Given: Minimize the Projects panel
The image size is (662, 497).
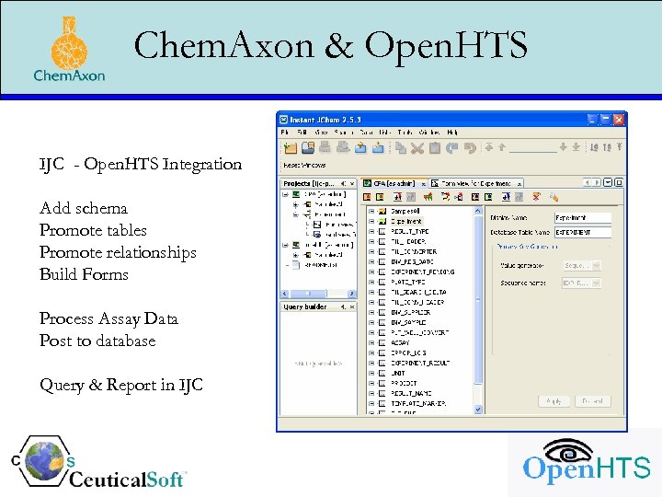Looking at the screenshot, I should click(343, 183).
